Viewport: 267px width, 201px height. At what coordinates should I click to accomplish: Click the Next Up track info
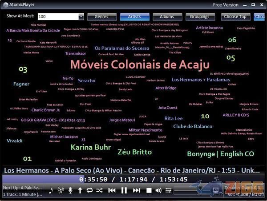tap(23, 188)
